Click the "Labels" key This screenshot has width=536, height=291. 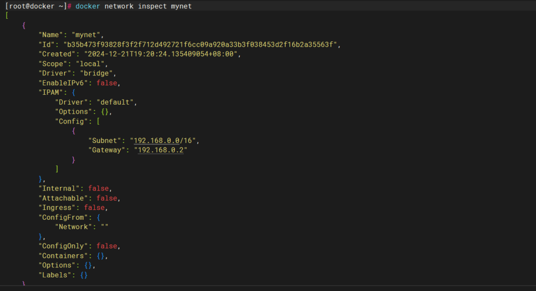click(x=55, y=275)
